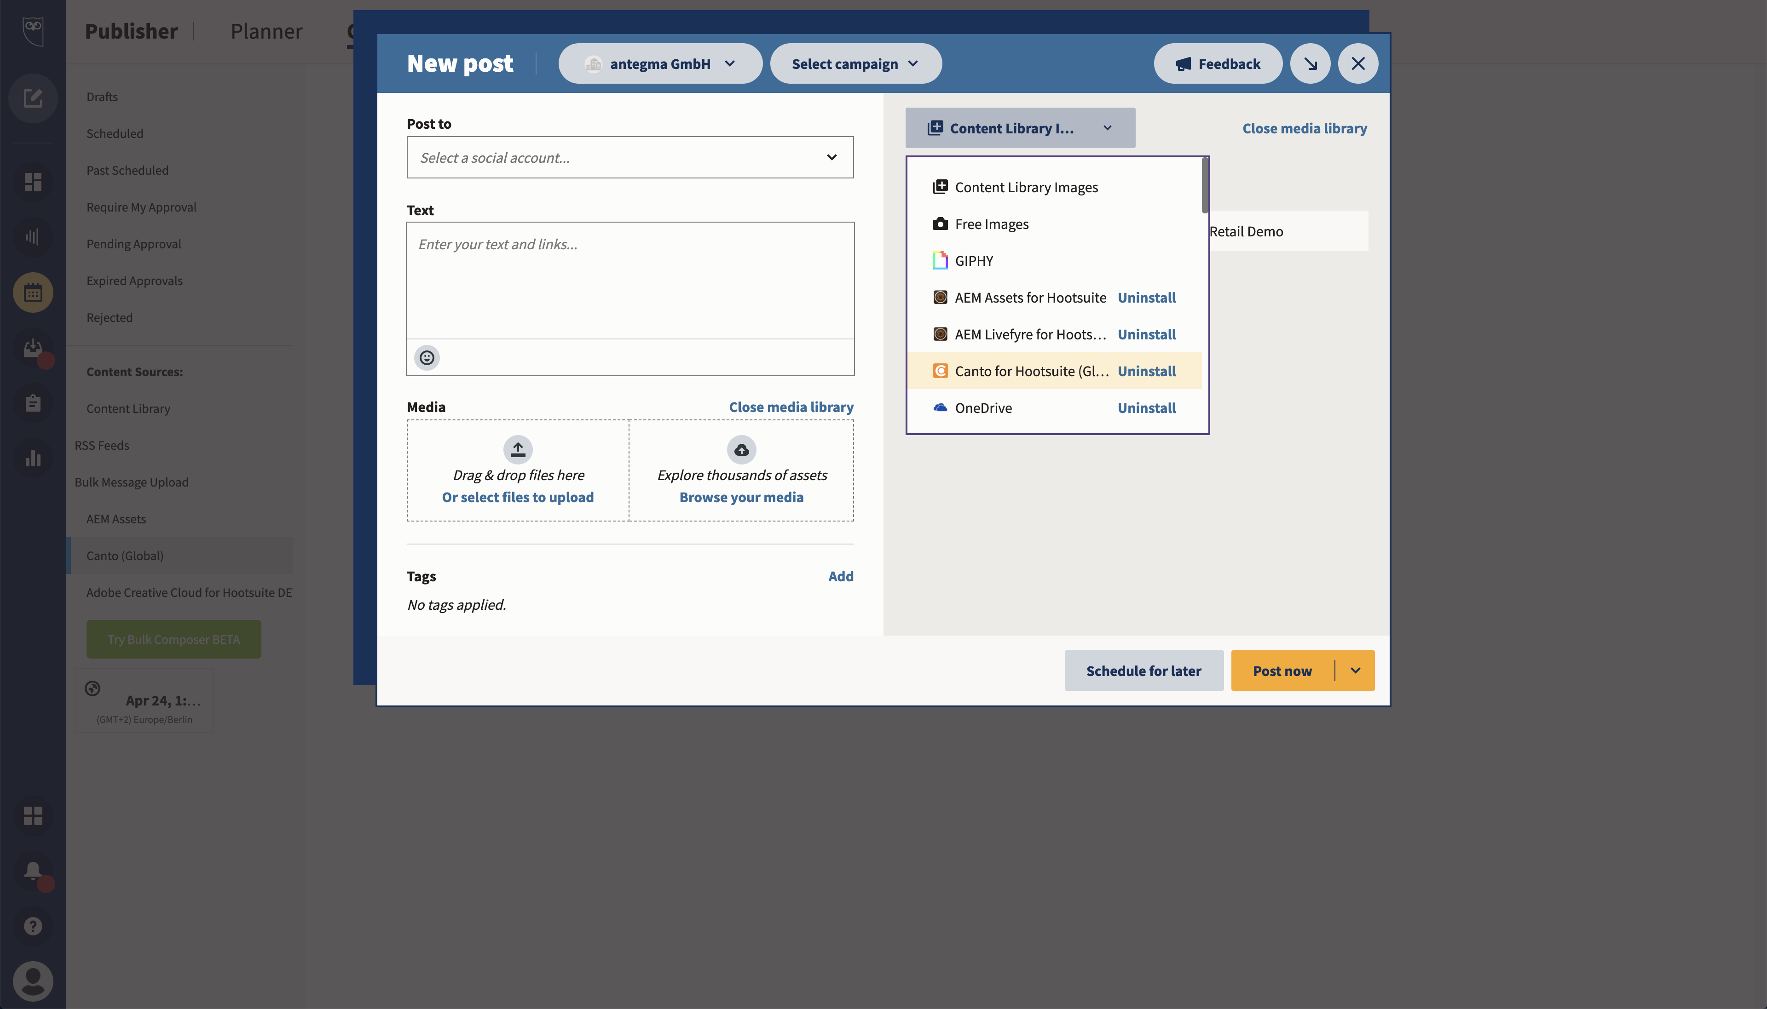Open Drafts in Publisher sidebar
Screen dimensions: 1767x1009
(102, 97)
